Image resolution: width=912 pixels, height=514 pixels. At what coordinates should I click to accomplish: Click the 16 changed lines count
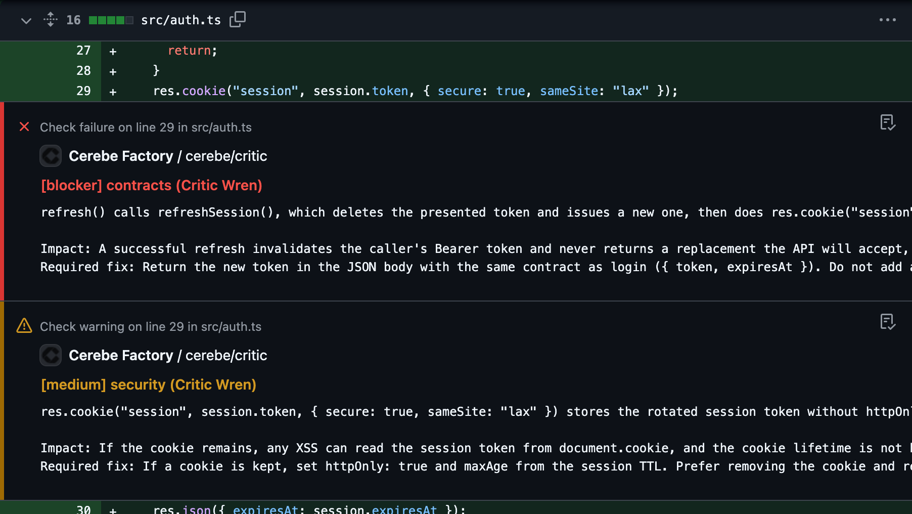[73, 20]
